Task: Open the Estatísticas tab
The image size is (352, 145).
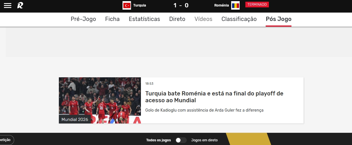Action: [144, 19]
